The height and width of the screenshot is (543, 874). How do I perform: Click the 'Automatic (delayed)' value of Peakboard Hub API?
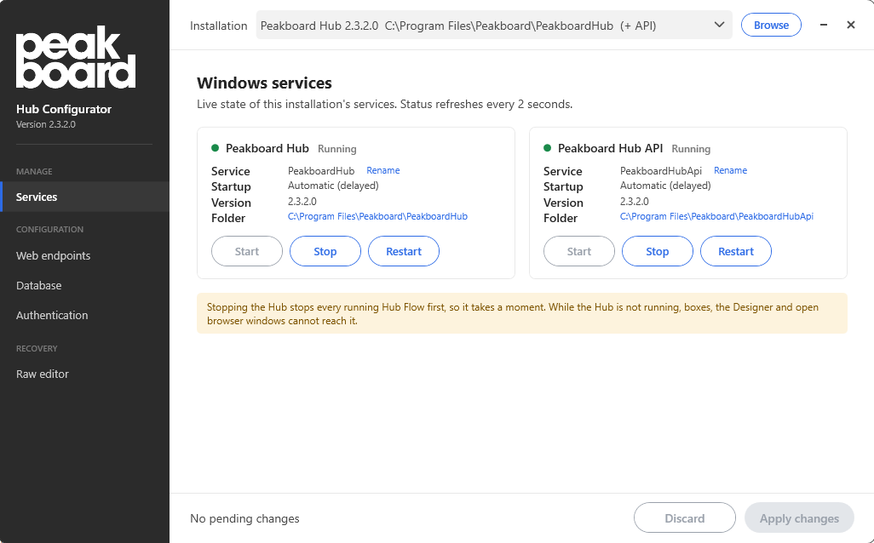point(665,186)
